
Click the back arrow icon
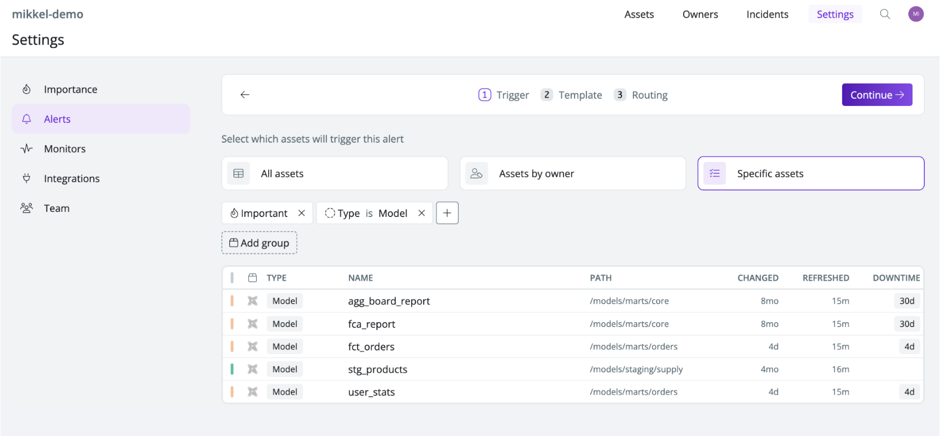coord(245,94)
